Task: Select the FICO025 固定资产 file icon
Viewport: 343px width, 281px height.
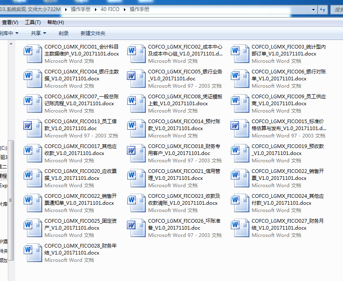Action: pyautogui.click(x=33, y=228)
